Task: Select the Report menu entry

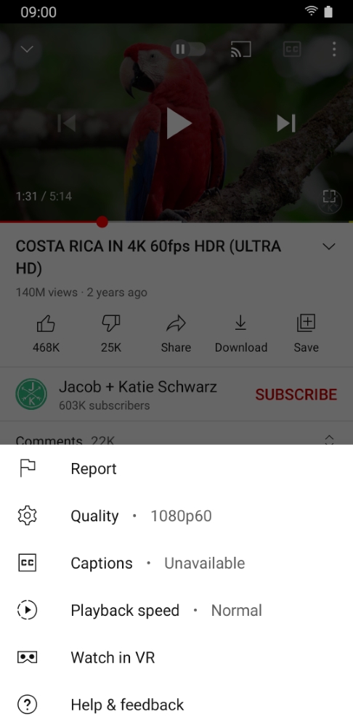Action: pos(176,468)
